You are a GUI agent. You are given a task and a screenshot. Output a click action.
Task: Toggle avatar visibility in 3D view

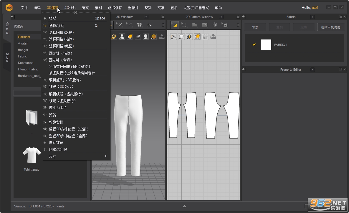pos(122,37)
